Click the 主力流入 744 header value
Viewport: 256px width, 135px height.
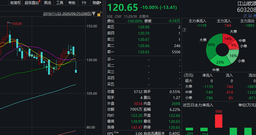tap(228, 25)
